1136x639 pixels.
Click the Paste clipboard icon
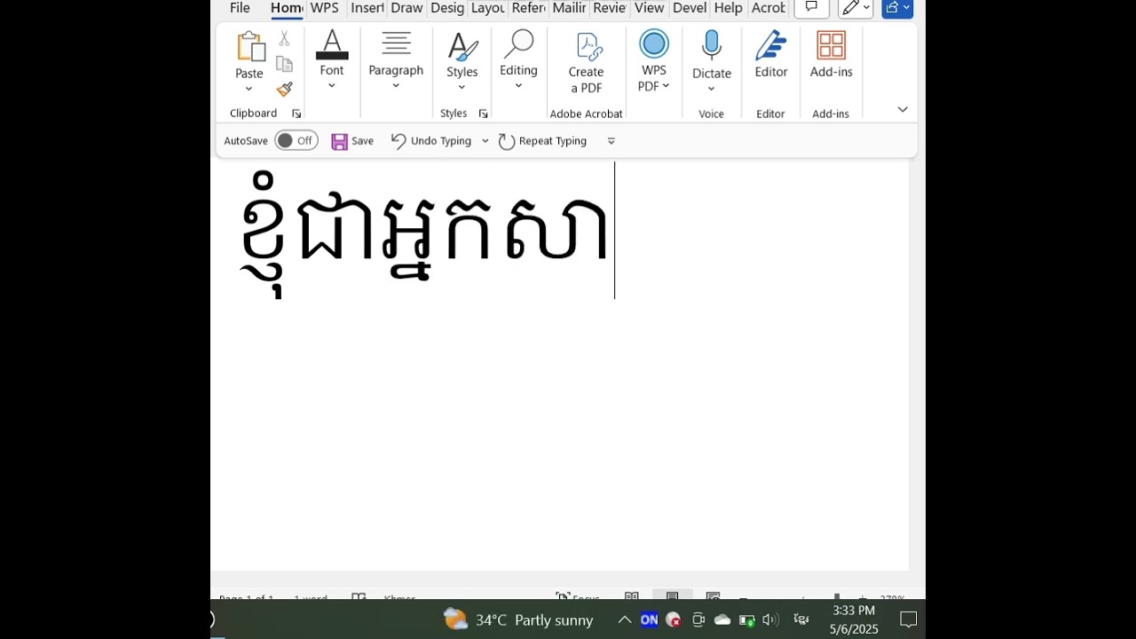pyautogui.click(x=249, y=46)
